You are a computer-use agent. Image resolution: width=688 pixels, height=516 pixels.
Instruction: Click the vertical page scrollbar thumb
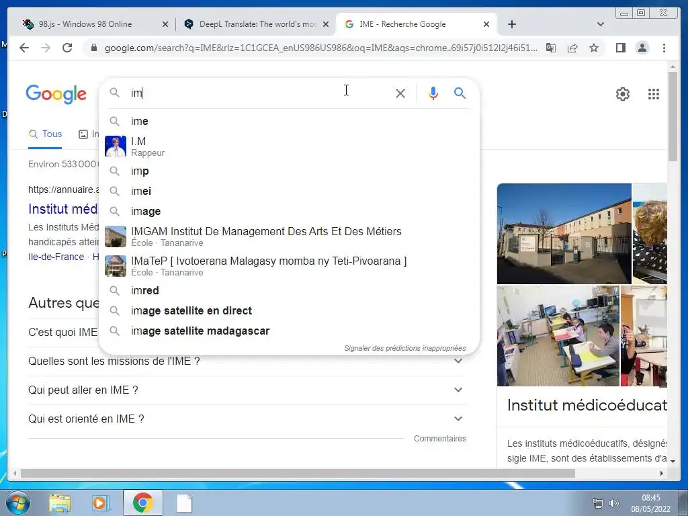(x=673, y=117)
